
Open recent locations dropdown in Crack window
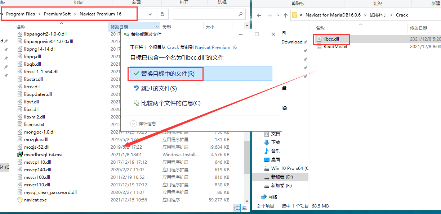tap(277, 15)
